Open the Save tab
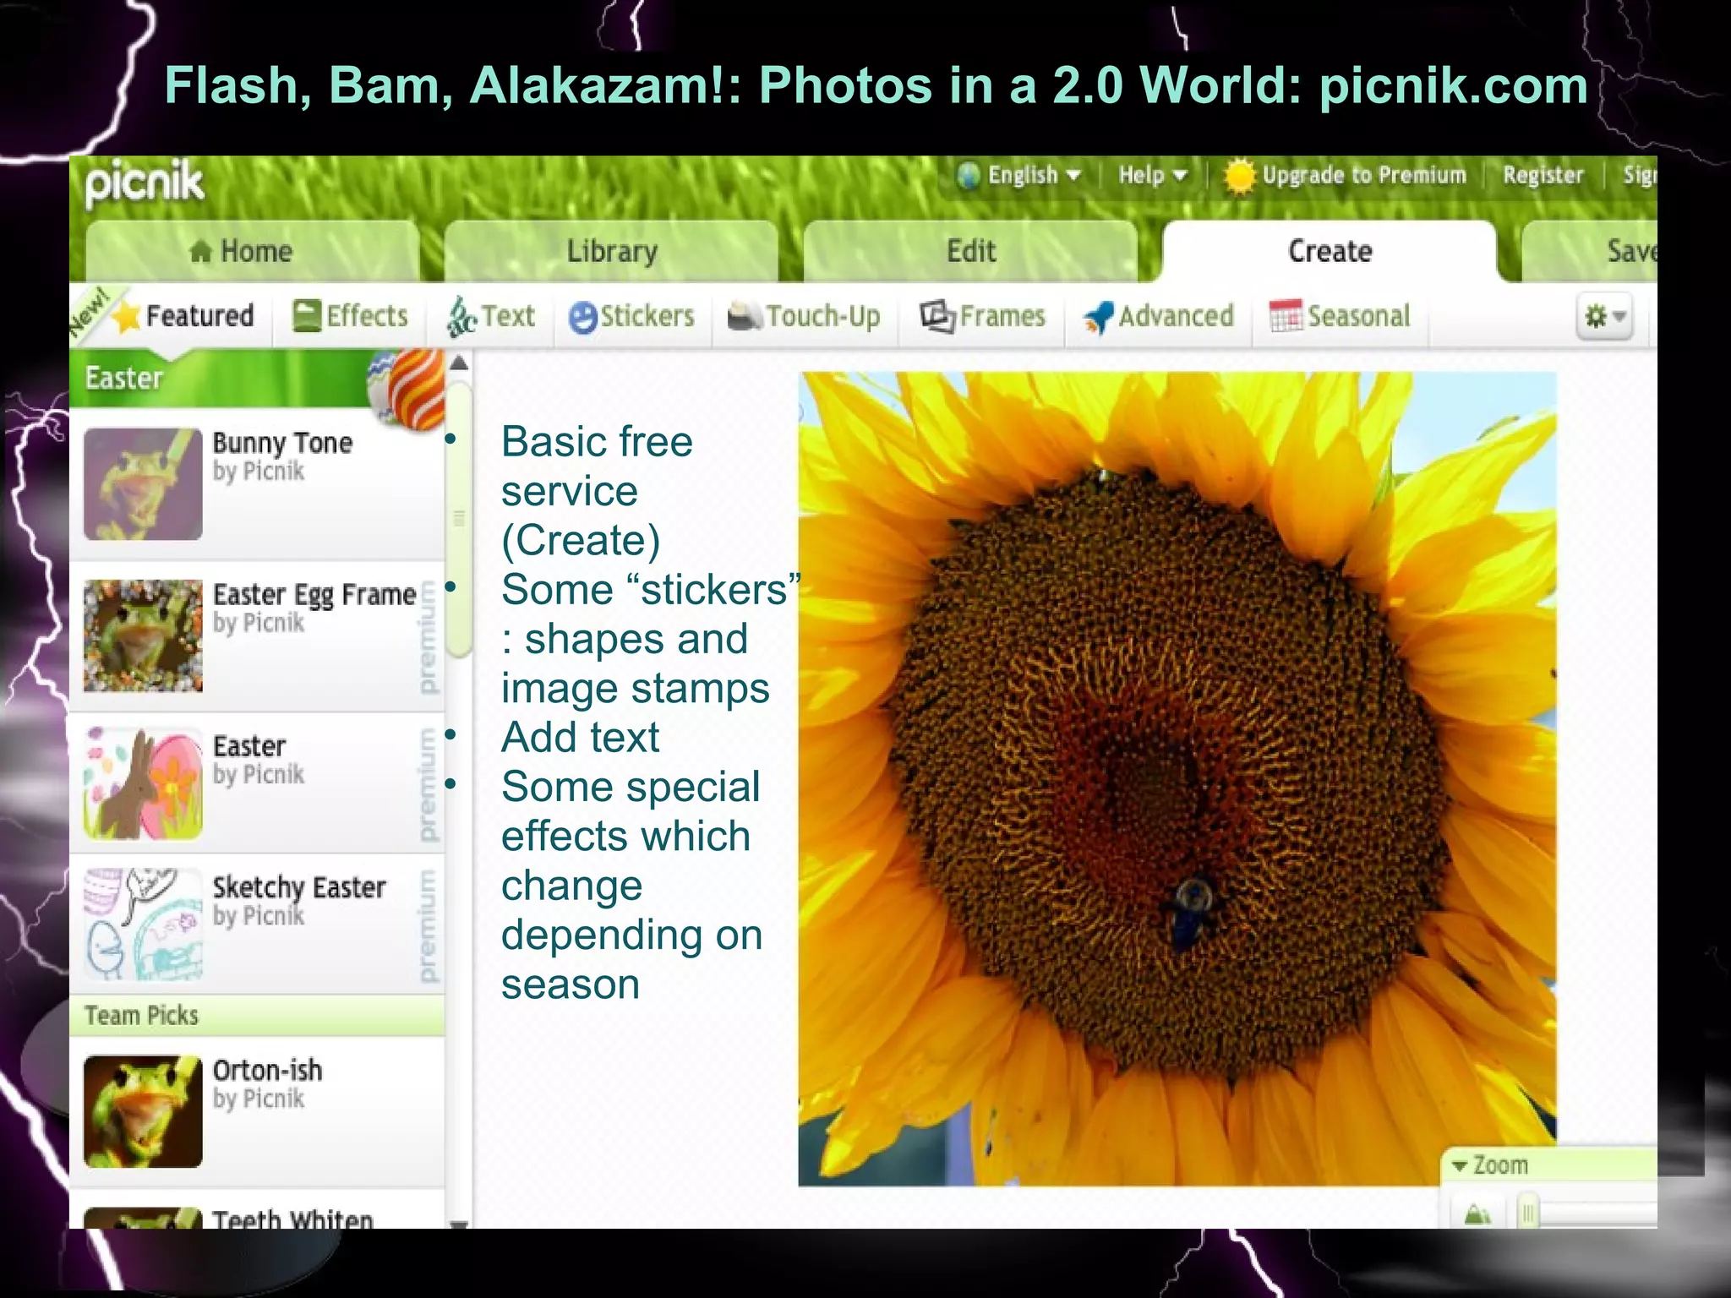 click(x=1589, y=251)
